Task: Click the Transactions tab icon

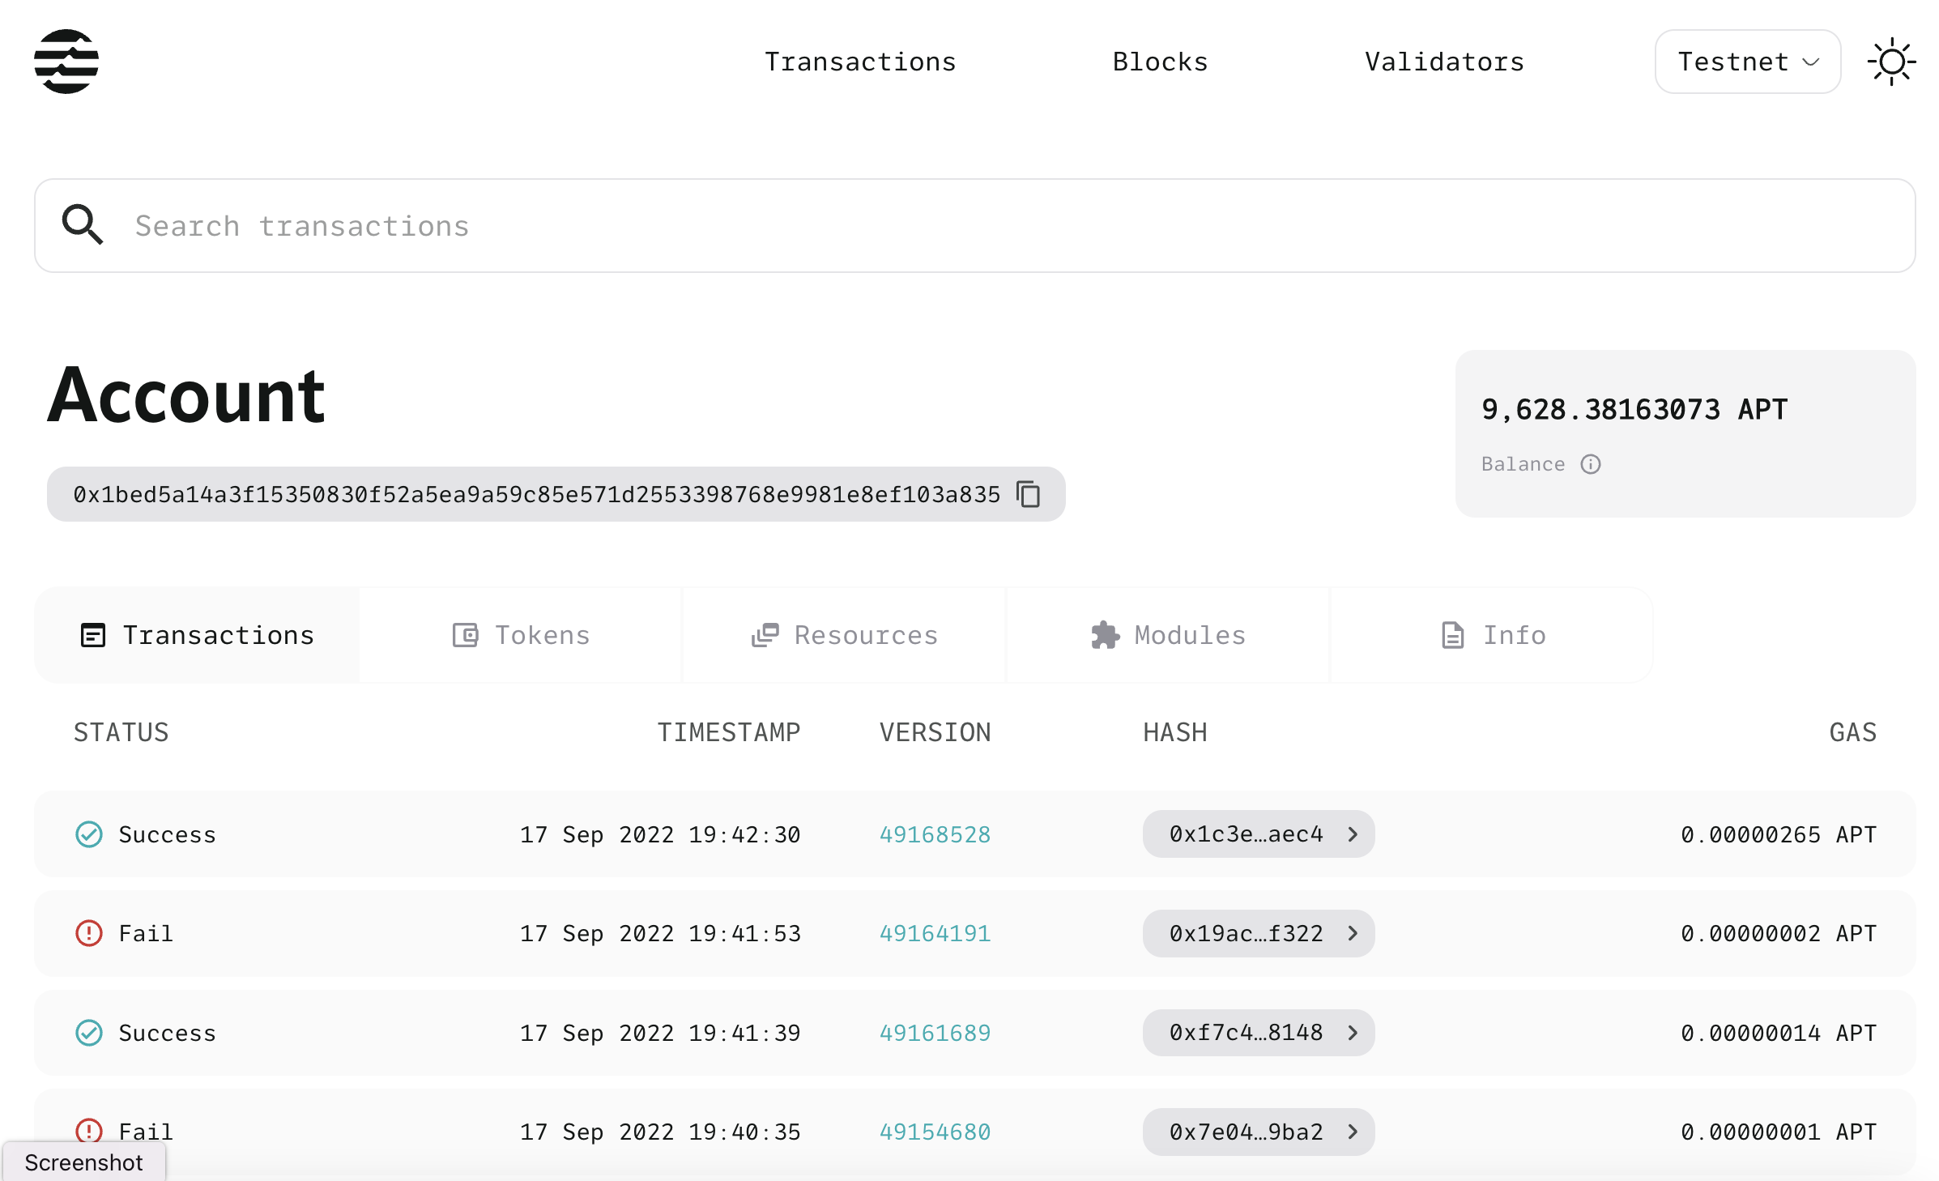Action: click(x=93, y=634)
